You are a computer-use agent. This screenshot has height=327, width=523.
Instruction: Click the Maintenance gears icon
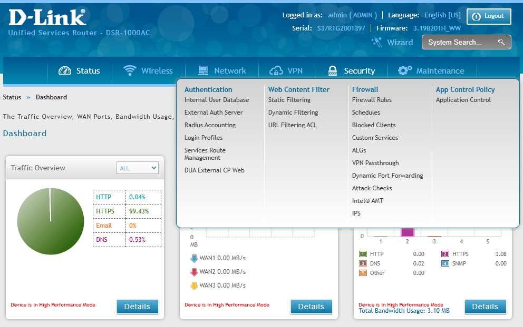point(405,70)
